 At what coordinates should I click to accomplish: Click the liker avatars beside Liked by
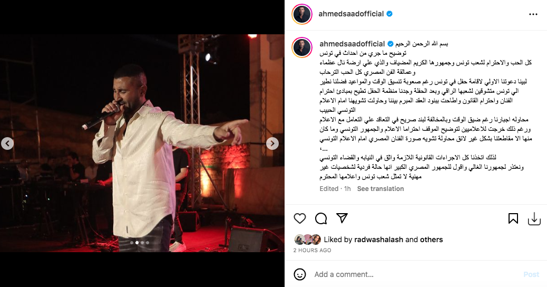point(308,240)
